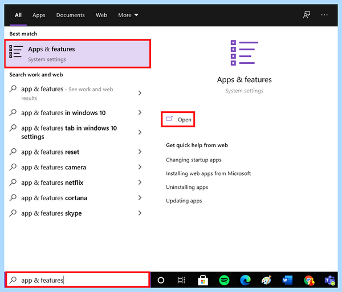Open Microsoft Teams from taskbar

pos(330,280)
